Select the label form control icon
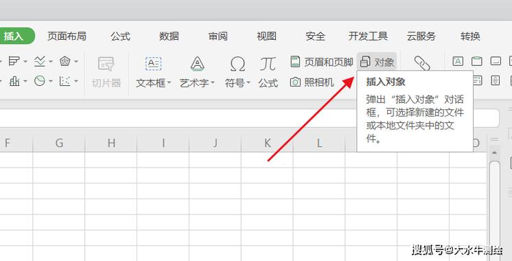This screenshot has width=512, height=261. pos(458,61)
